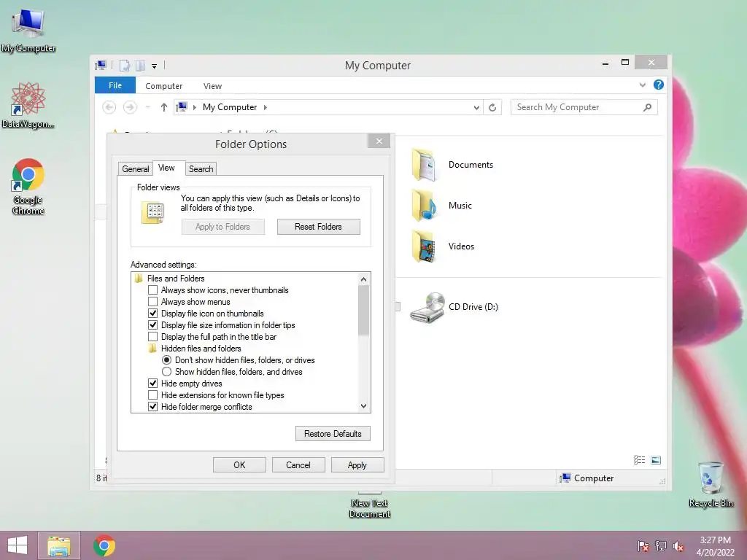
Task: Open the Recent locations dropdown arrow
Action: 147,107
